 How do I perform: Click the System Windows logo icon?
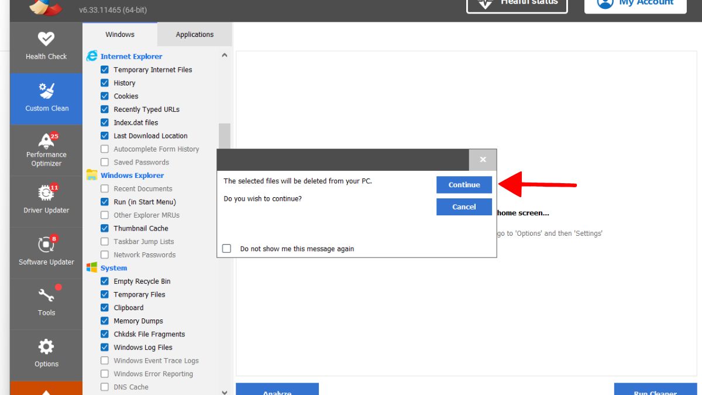pyautogui.click(x=92, y=267)
